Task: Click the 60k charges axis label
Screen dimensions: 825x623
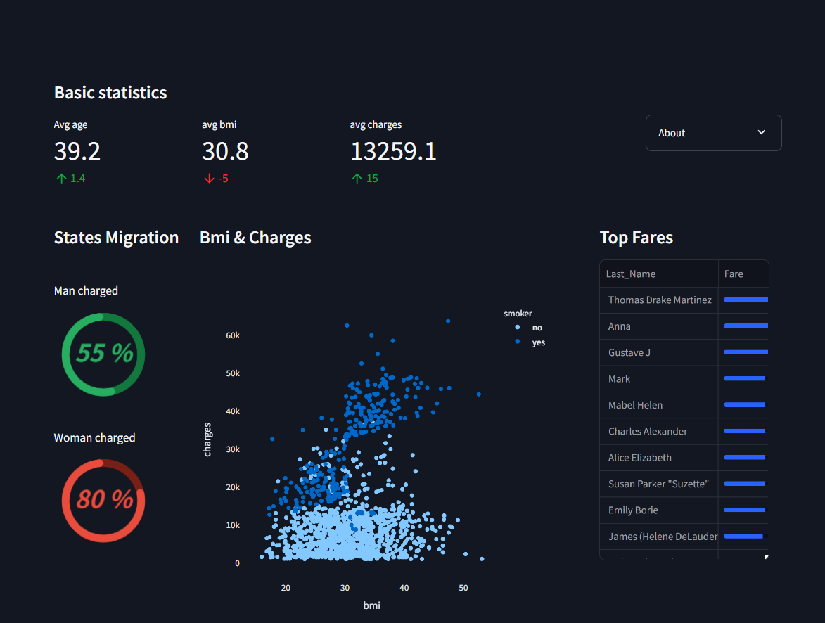Action: [x=233, y=335]
